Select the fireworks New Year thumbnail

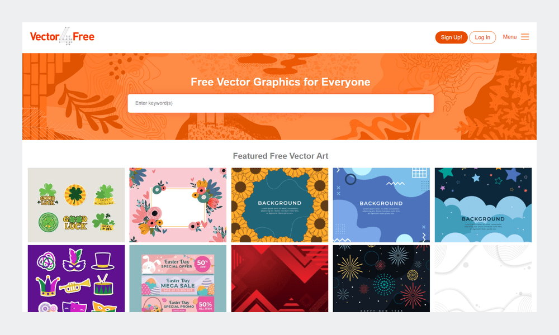(381, 279)
